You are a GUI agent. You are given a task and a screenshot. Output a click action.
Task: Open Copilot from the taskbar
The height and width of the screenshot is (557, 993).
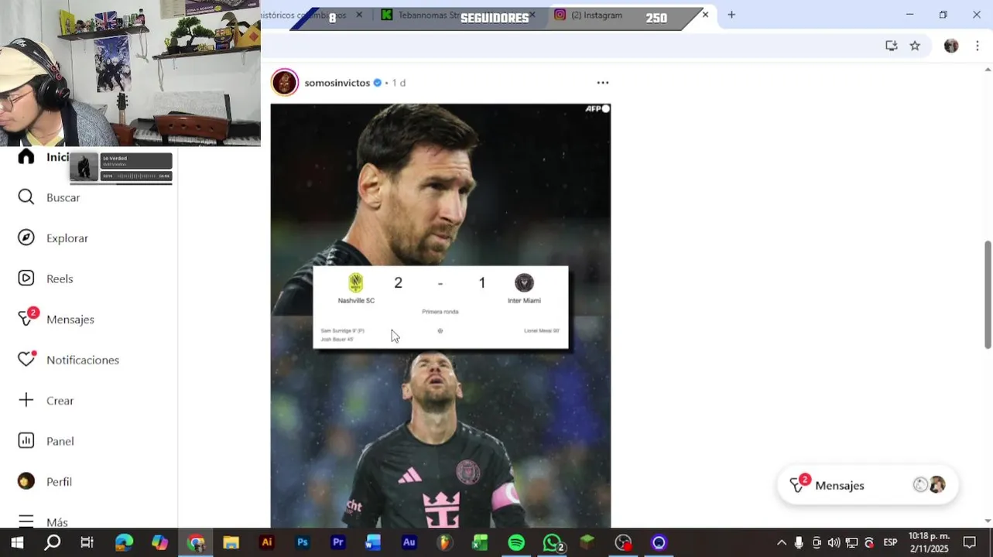(x=159, y=543)
